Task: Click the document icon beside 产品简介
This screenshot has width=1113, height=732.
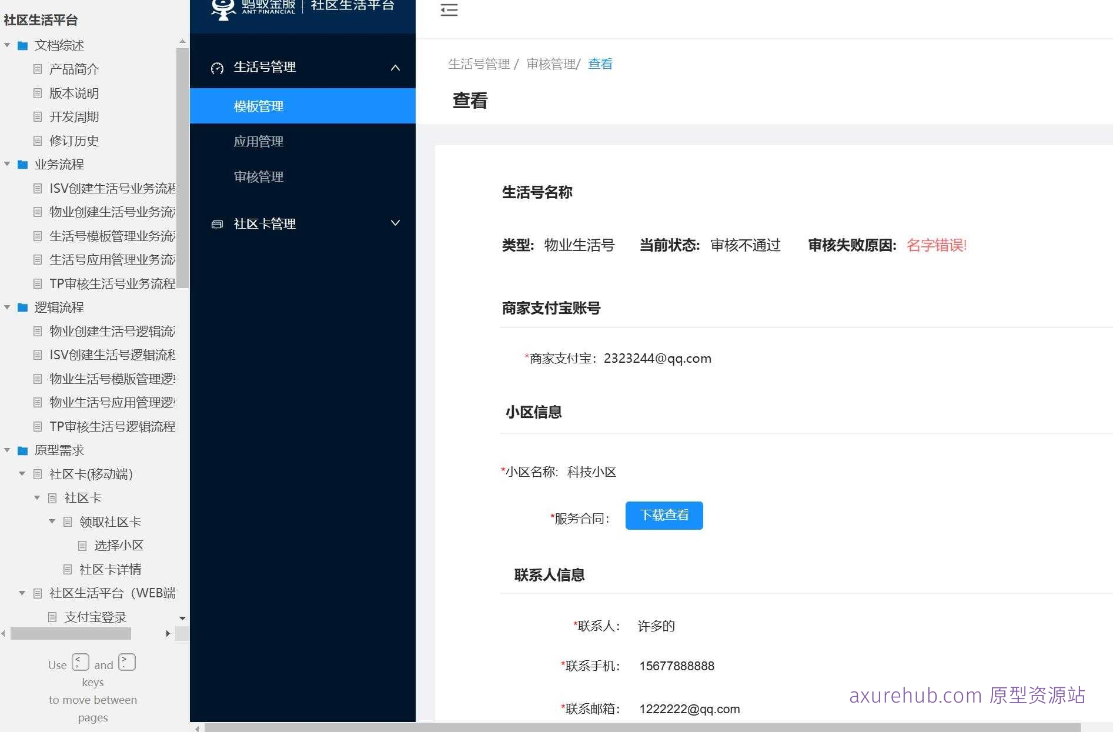Action: 37,69
